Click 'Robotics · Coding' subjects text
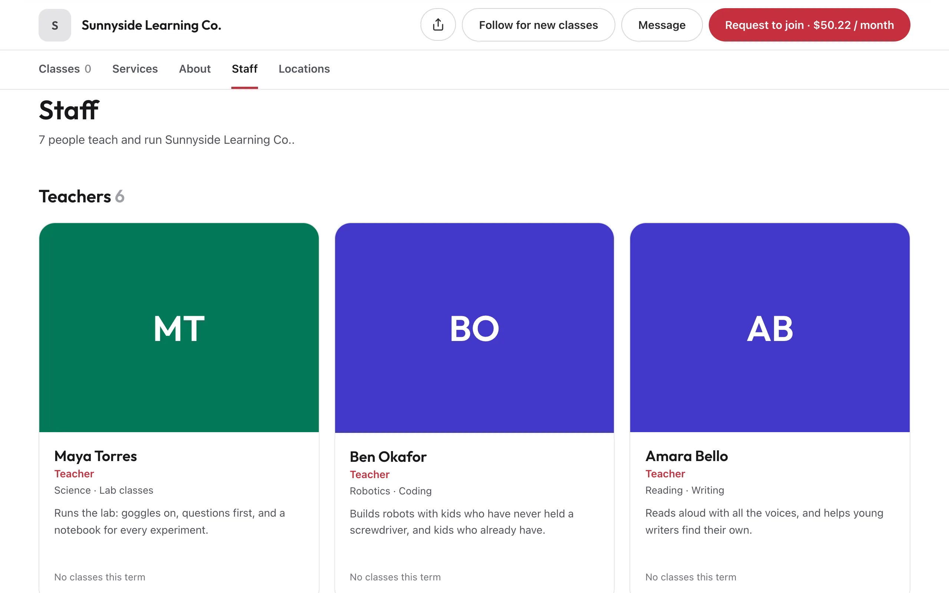The height and width of the screenshot is (593, 949). (391, 491)
